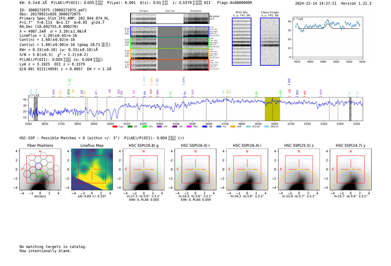Click the 'm:17.2 re:3.6" s:3.1"' caption
391x266 pixels.
(x=144, y=196)
